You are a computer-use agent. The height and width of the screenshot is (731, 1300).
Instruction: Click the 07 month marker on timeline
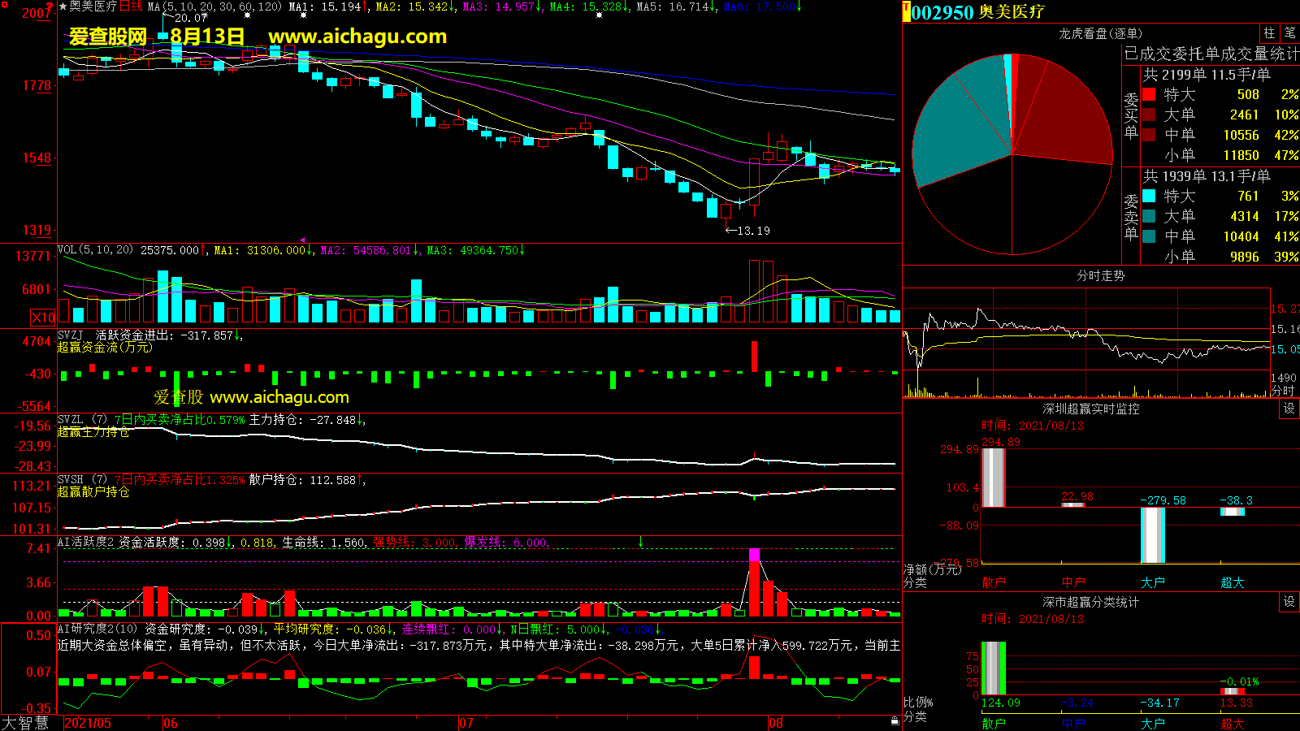click(466, 723)
